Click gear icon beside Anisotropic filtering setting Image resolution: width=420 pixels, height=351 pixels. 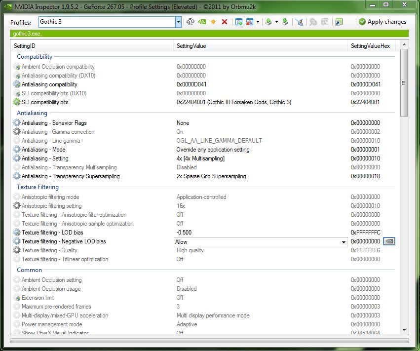point(17,205)
